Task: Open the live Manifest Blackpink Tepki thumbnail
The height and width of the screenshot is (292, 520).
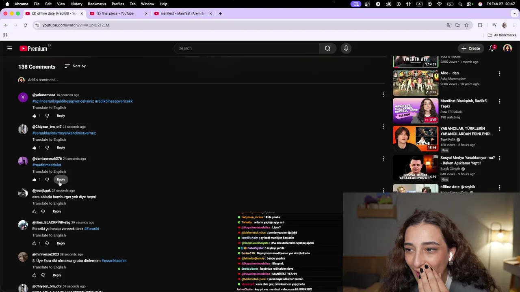Action: pyautogui.click(x=416, y=110)
